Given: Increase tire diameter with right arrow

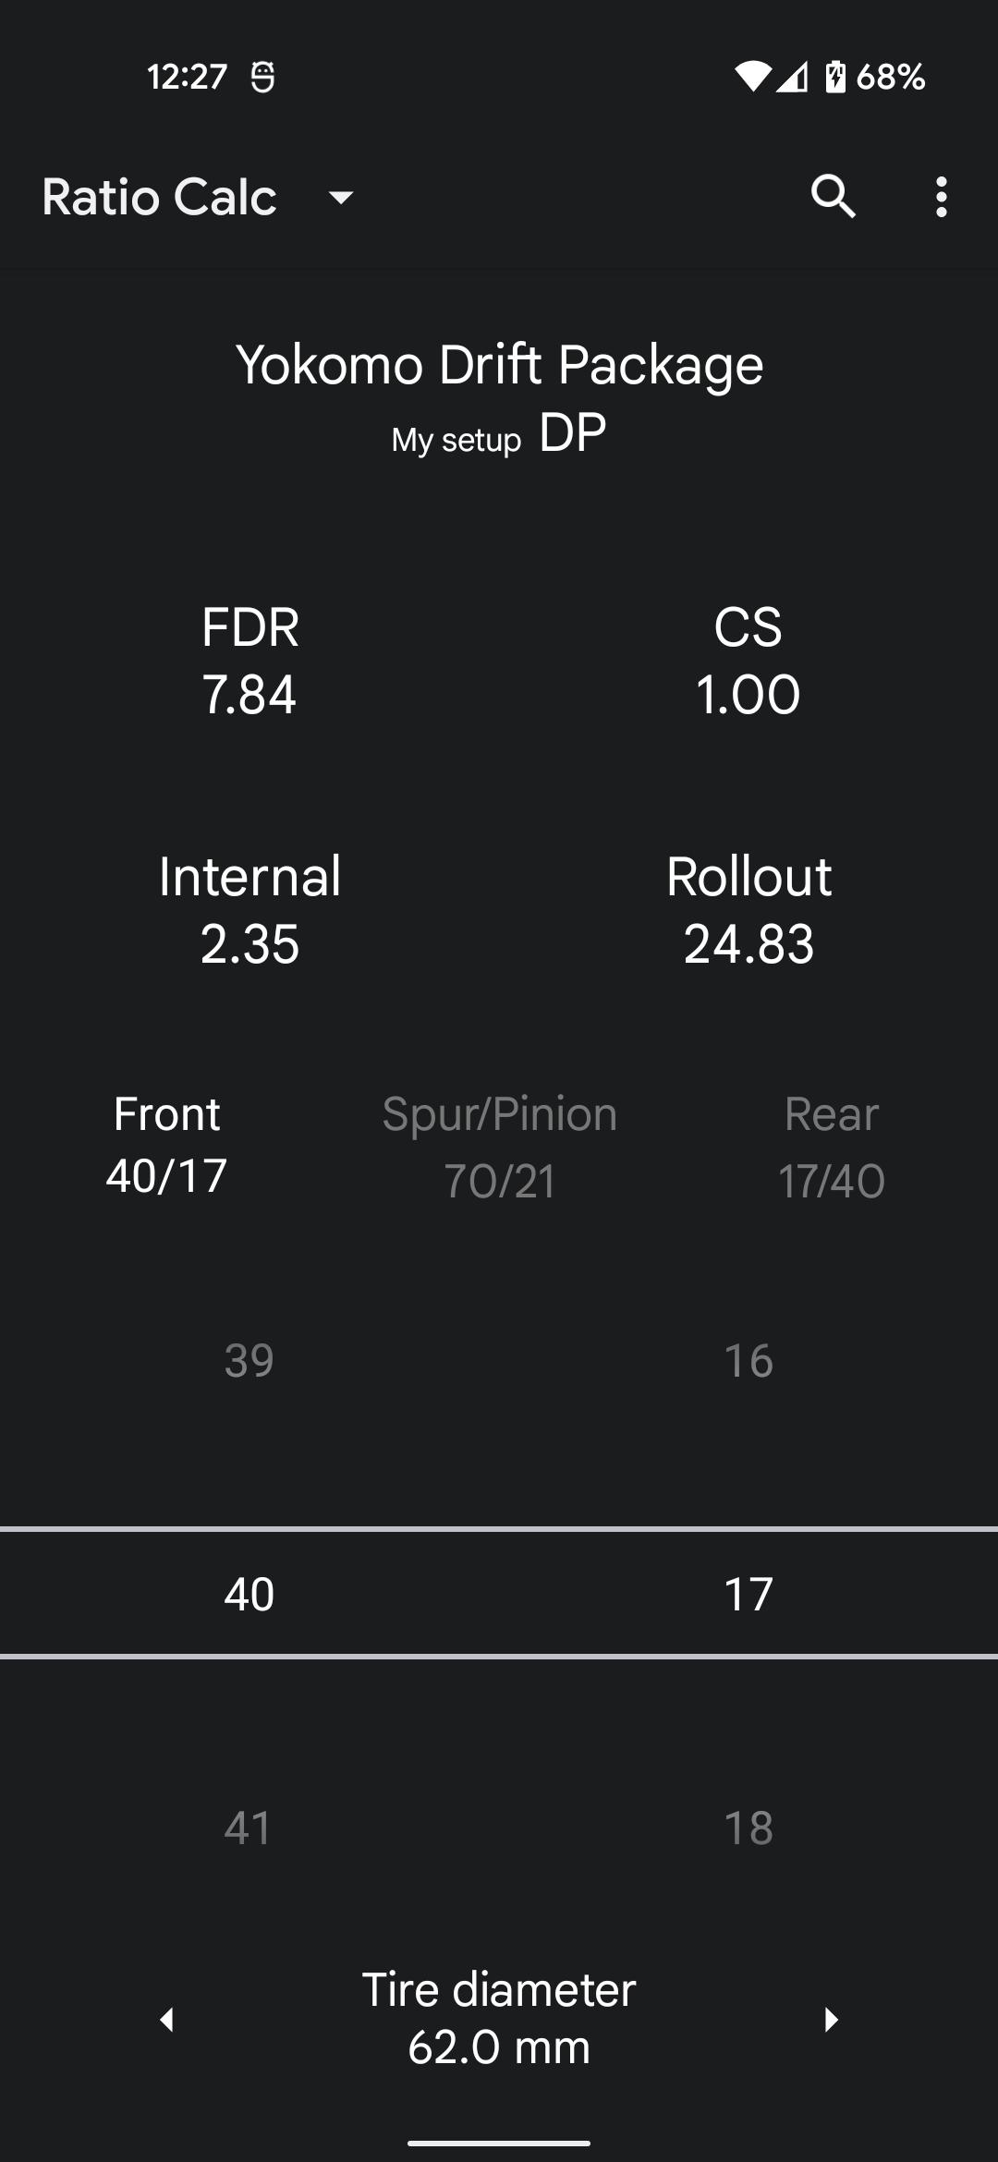Looking at the screenshot, I should (x=831, y=2020).
